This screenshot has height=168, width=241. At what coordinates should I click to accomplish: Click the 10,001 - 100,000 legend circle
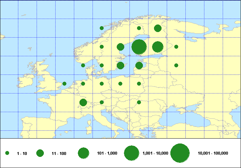pyautogui.click(x=180, y=153)
